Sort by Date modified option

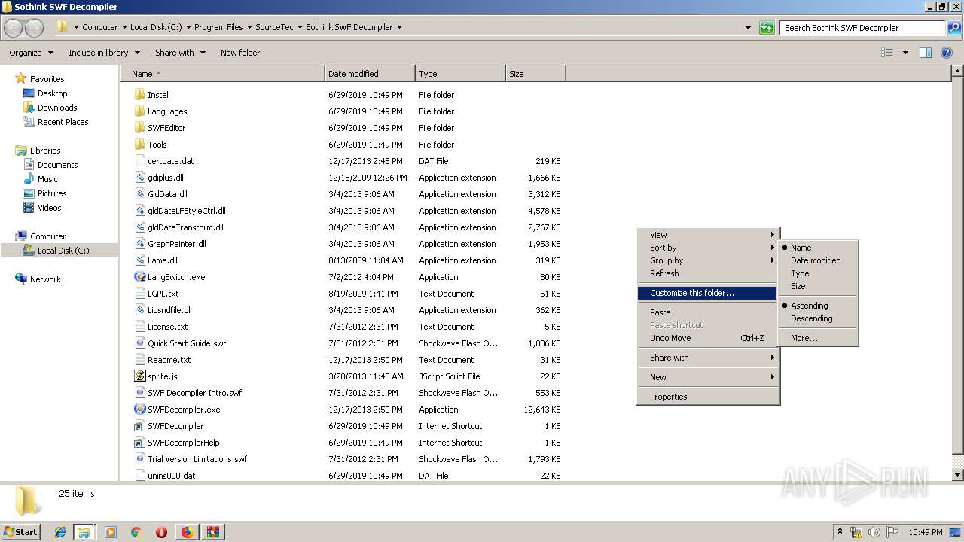point(818,260)
